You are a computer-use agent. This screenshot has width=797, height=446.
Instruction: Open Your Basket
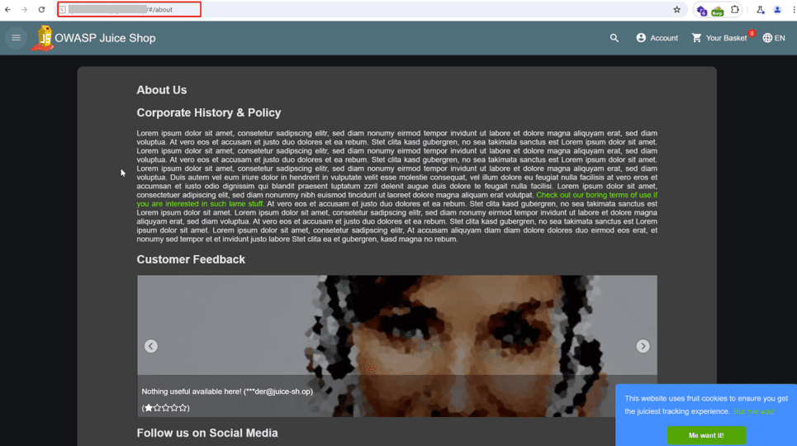tap(723, 38)
